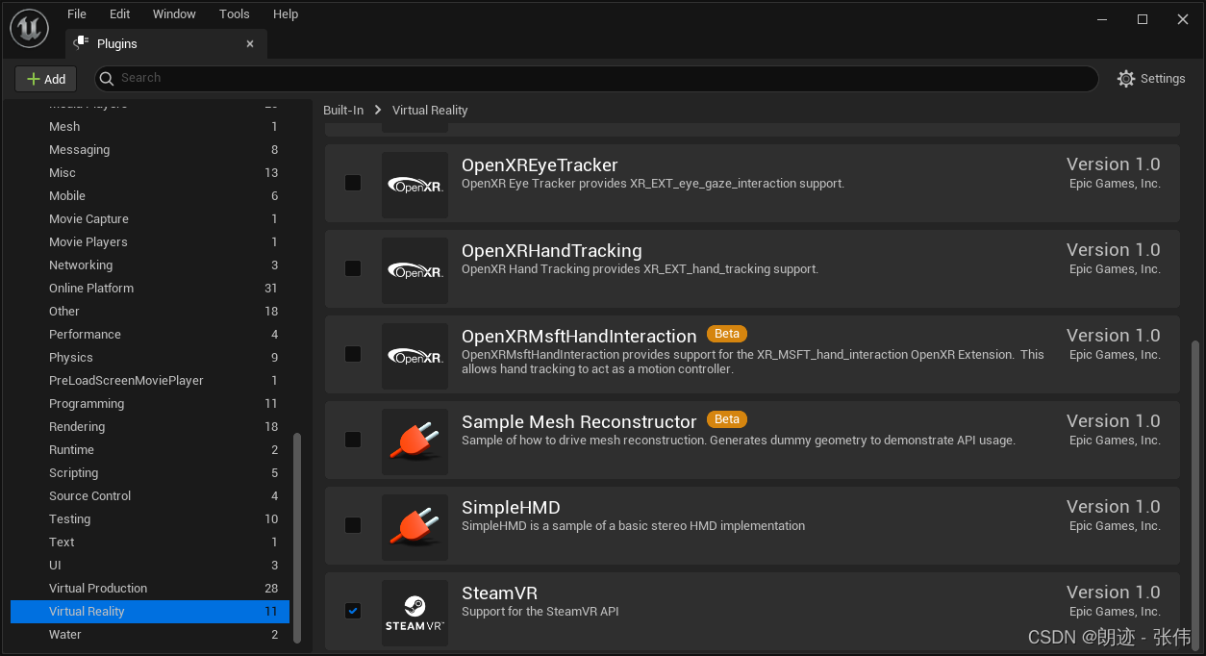
Task: Select the Physics category
Action: [150, 358]
